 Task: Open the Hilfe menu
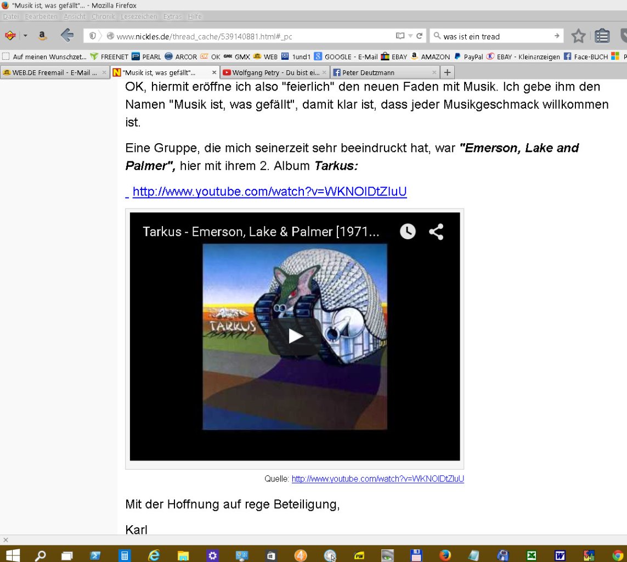195,16
